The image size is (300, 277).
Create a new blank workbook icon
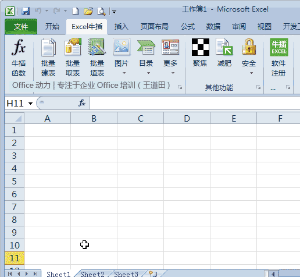pos(76,11)
